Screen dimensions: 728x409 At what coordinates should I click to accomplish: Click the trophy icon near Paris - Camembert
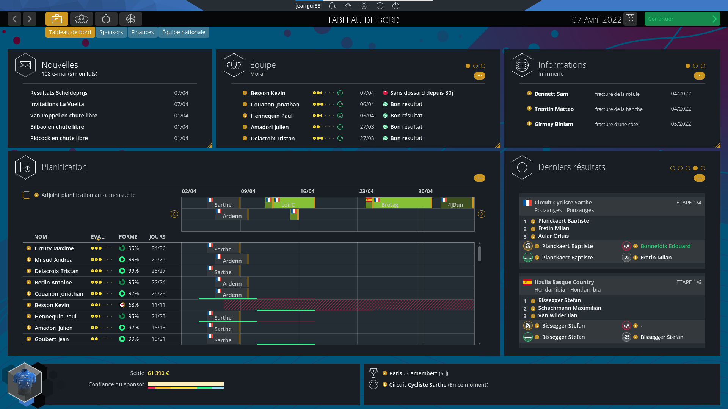373,373
